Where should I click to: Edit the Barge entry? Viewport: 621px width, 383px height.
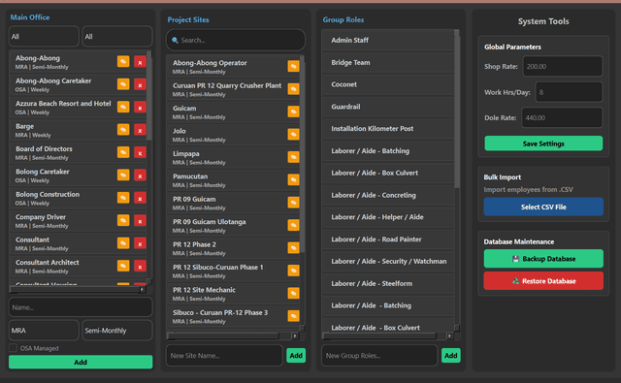coord(123,130)
